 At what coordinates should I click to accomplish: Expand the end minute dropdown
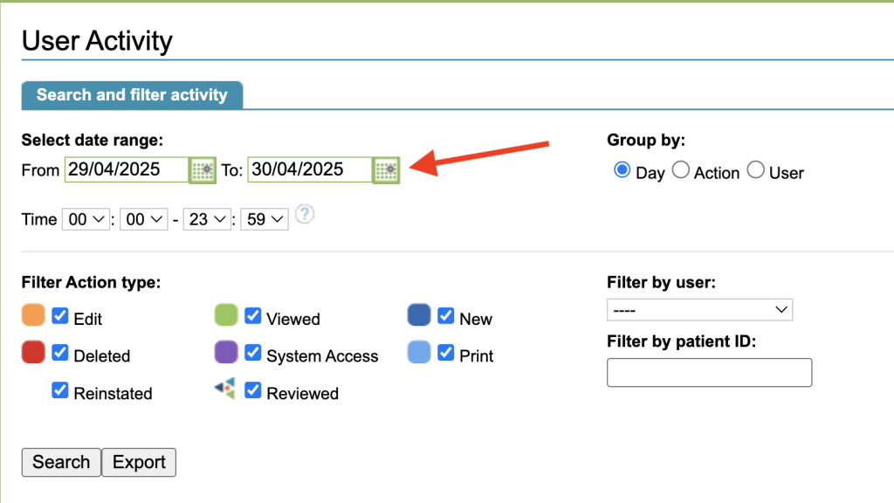click(265, 220)
